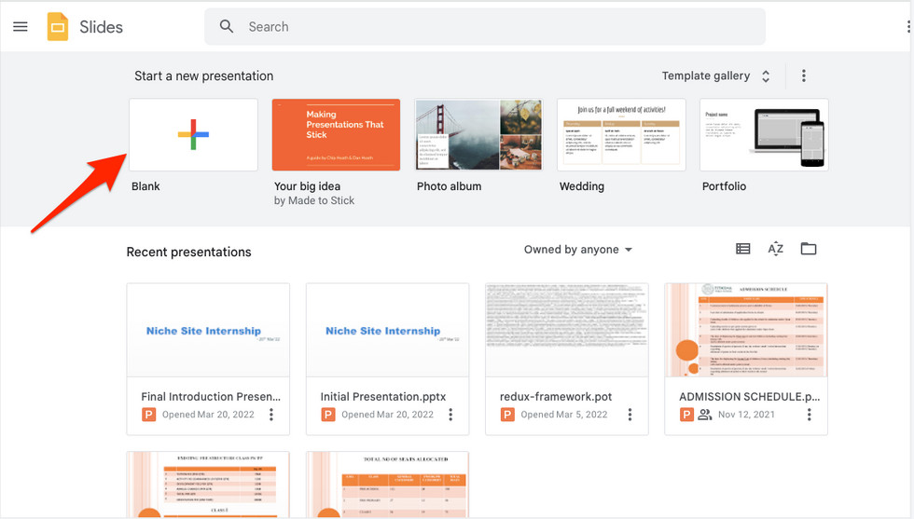
Task: Click the Final Introduction Presen... file name
Action: coord(211,397)
